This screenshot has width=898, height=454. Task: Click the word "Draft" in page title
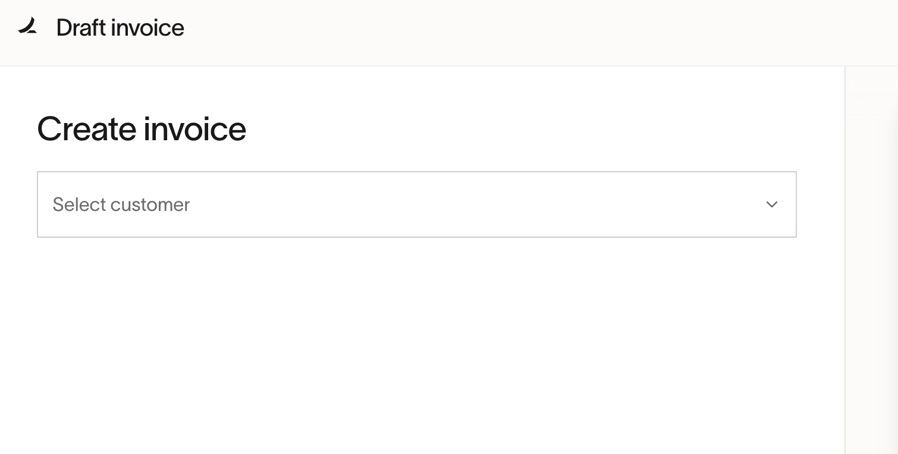tap(81, 28)
